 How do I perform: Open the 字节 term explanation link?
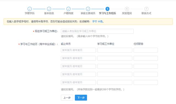tap(95, 21)
